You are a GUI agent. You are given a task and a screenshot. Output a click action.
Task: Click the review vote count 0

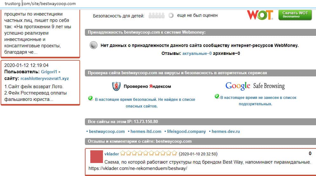coord(310,153)
